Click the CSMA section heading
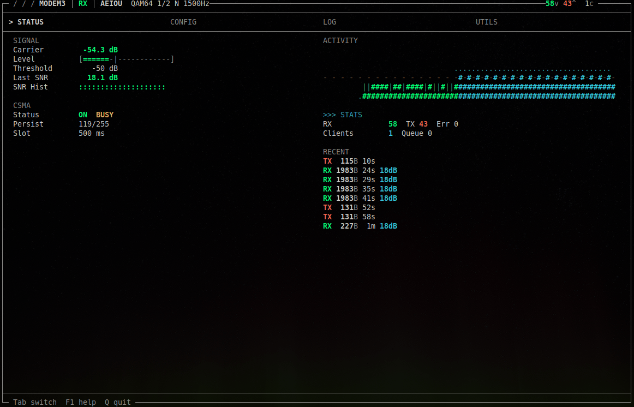Viewport: 634px width, 407px height. pyautogui.click(x=22, y=105)
